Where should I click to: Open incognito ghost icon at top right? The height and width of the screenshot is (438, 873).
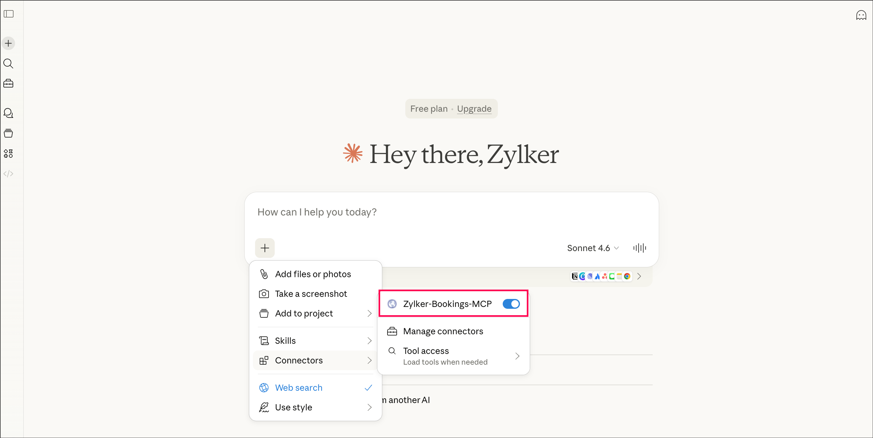(861, 15)
